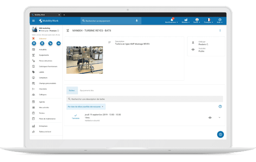Image resolution: width=256 pixels, height=162 pixels.
Task: Click the round camera quick-action button
Action: coord(34,43)
